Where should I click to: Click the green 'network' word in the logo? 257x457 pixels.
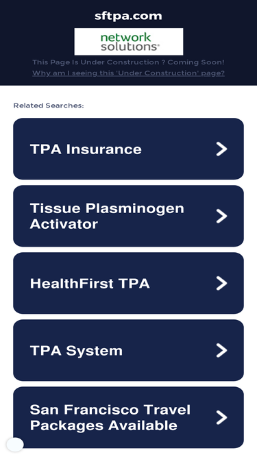click(125, 38)
